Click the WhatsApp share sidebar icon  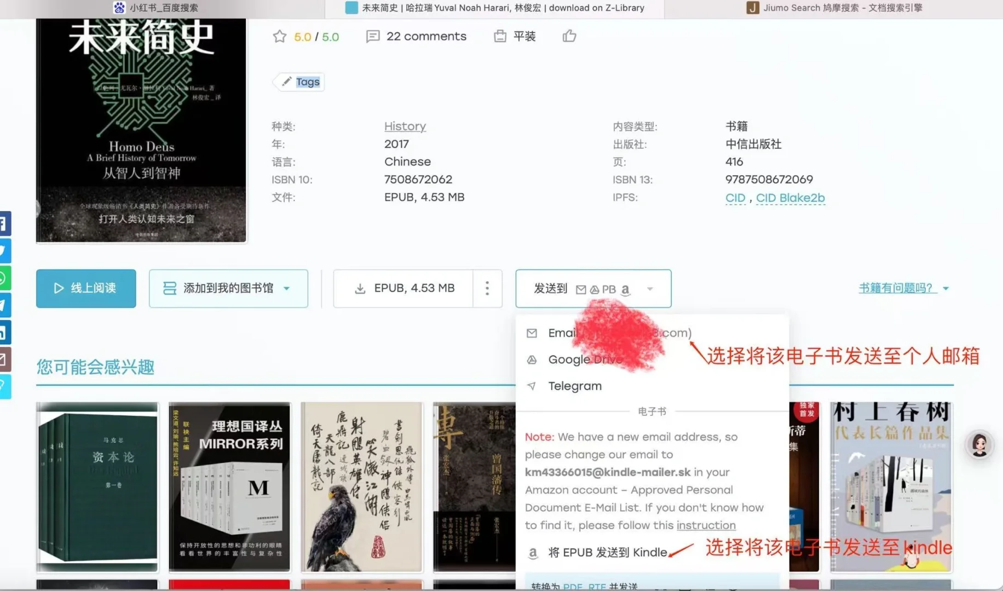(5, 278)
